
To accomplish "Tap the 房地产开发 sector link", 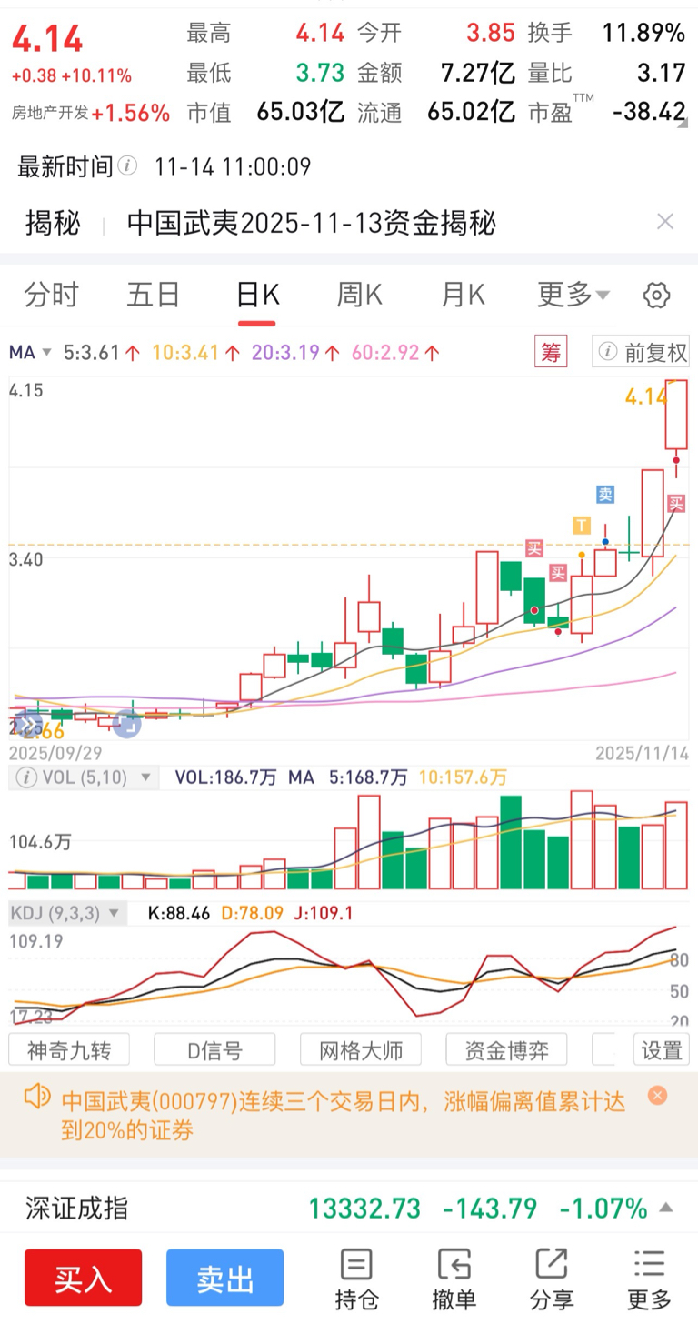I will (50, 113).
